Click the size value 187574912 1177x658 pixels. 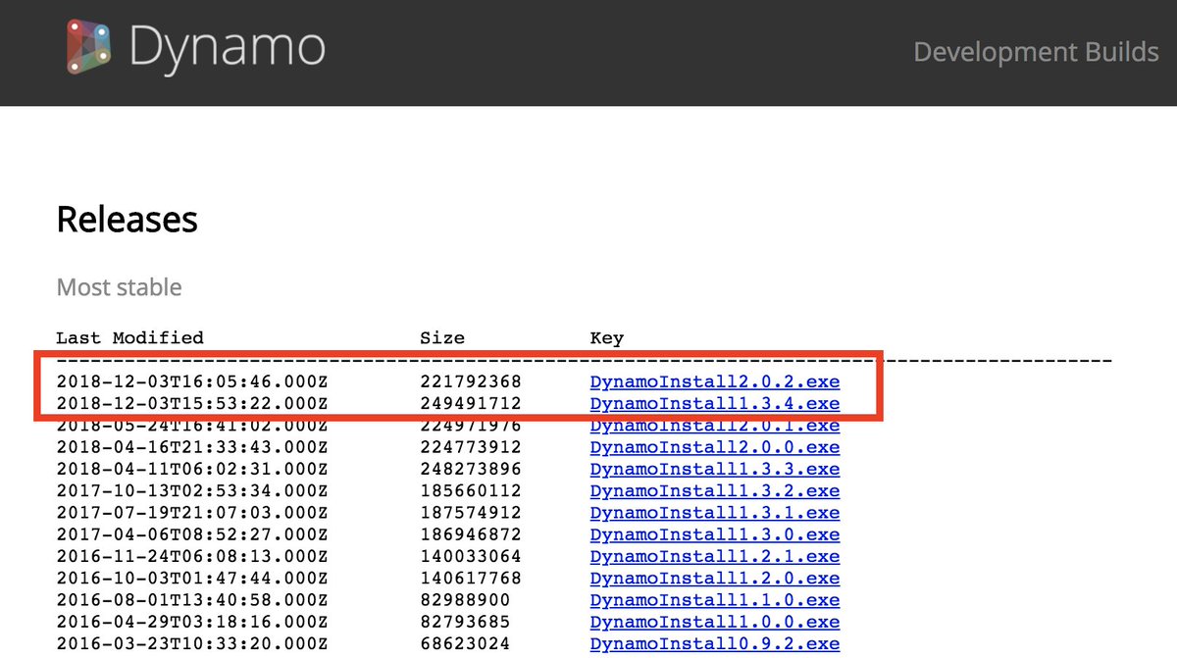click(x=471, y=513)
